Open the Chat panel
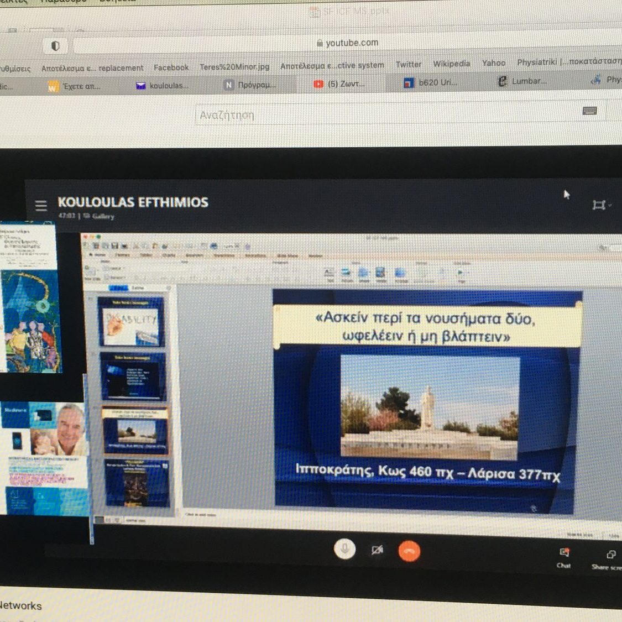This screenshot has width=622, height=622. 563,557
